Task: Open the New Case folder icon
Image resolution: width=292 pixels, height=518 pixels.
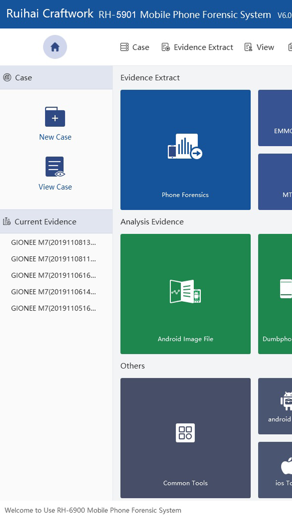Action: coord(55,117)
